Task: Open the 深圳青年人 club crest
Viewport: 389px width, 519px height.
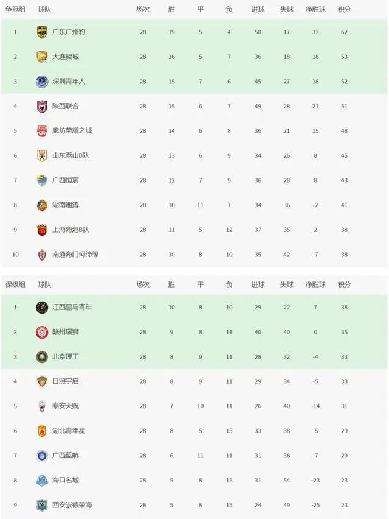Action: pyautogui.click(x=42, y=82)
